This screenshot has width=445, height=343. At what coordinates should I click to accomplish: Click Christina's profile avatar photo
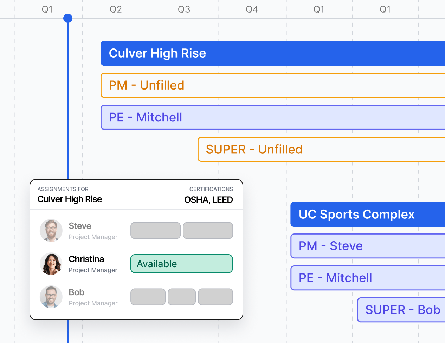[x=51, y=264]
